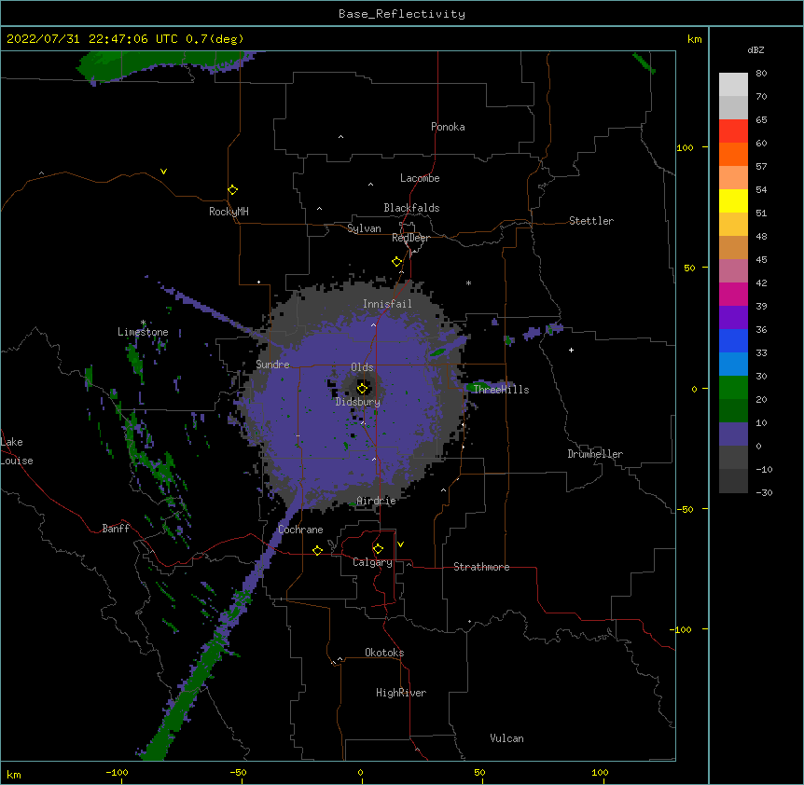The image size is (804, 785).
Task: Pick the pink 45 dBZ legend swatch
Action: [733, 270]
